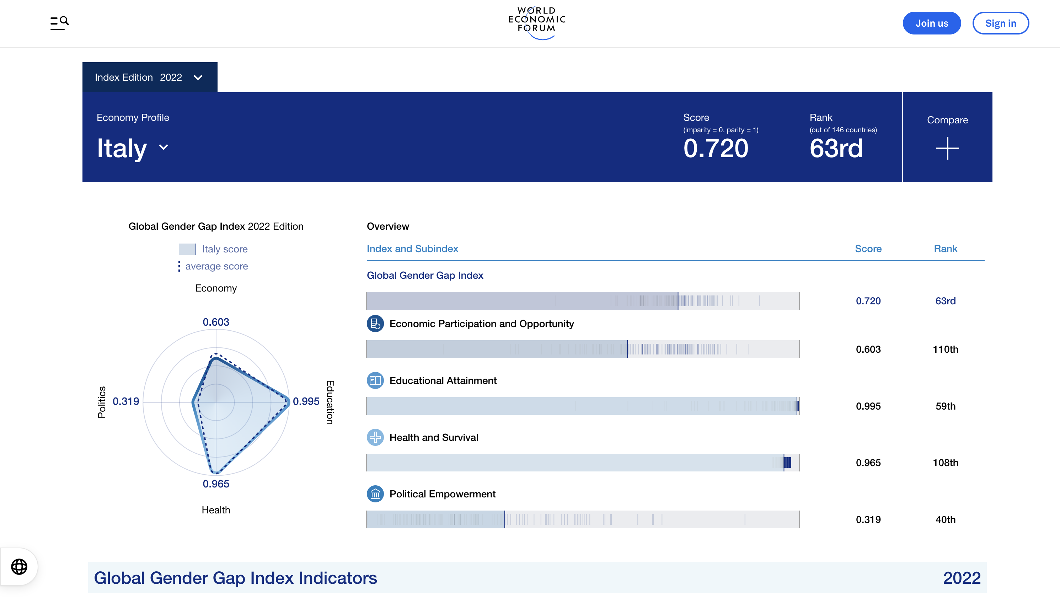The width and height of the screenshot is (1060, 603).
Task: Expand the Index and Subindex section
Action: pos(412,249)
